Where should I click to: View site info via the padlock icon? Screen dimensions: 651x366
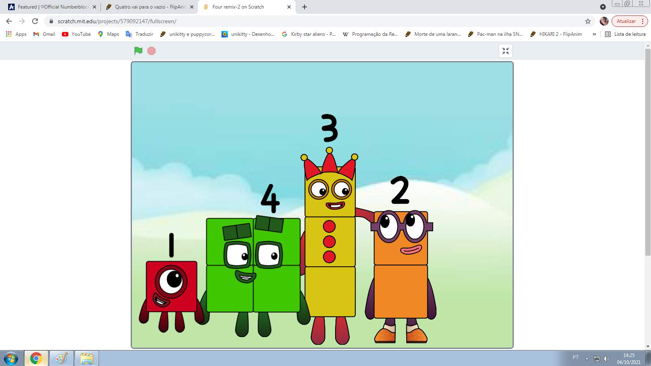[x=51, y=21]
